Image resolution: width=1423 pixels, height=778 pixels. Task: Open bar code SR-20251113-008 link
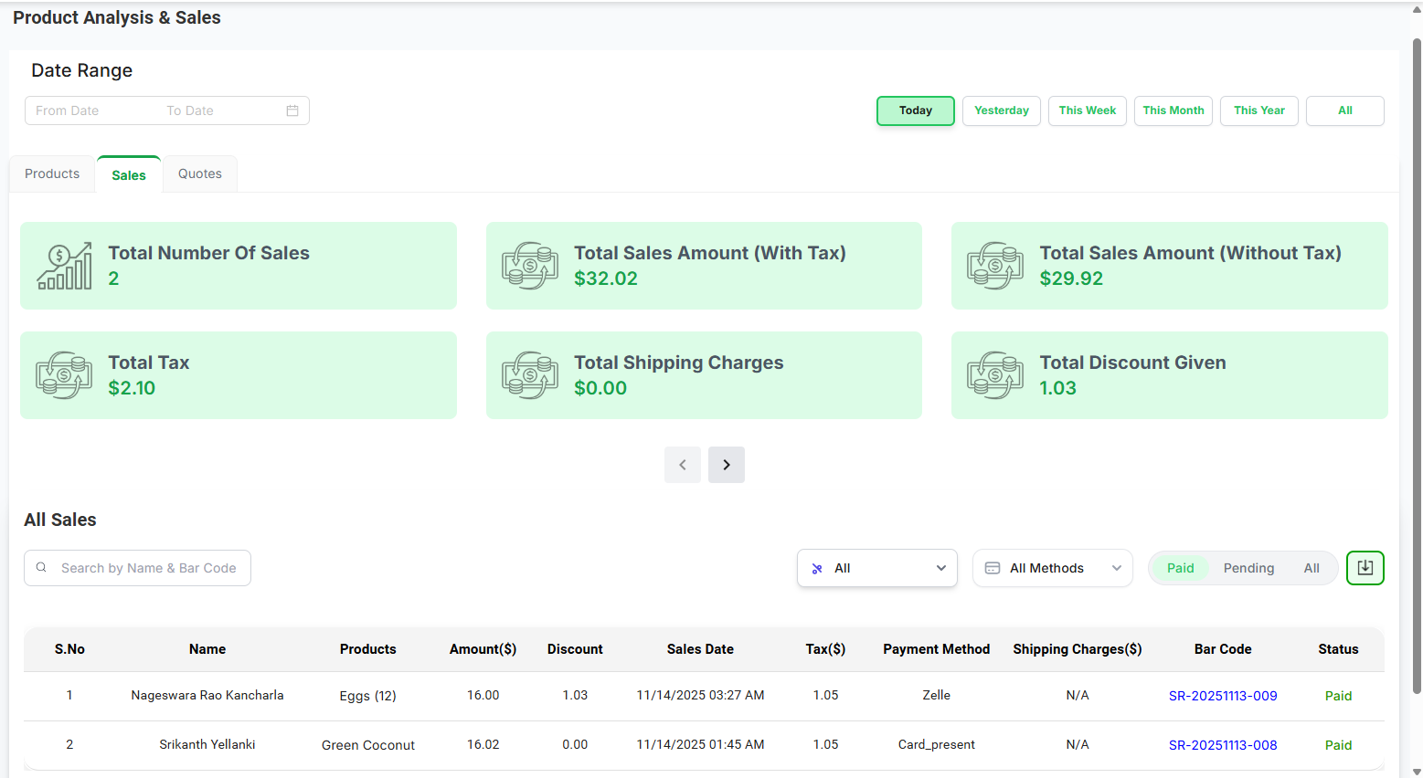[1223, 745]
